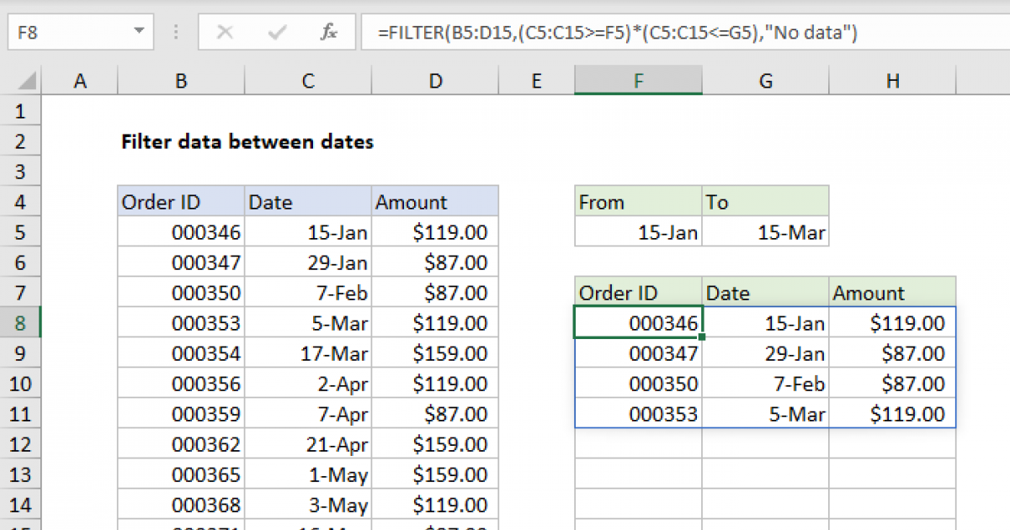Select column H header
The width and height of the screenshot is (1010, 530).
pyautogui.click(x=892, y=80)
